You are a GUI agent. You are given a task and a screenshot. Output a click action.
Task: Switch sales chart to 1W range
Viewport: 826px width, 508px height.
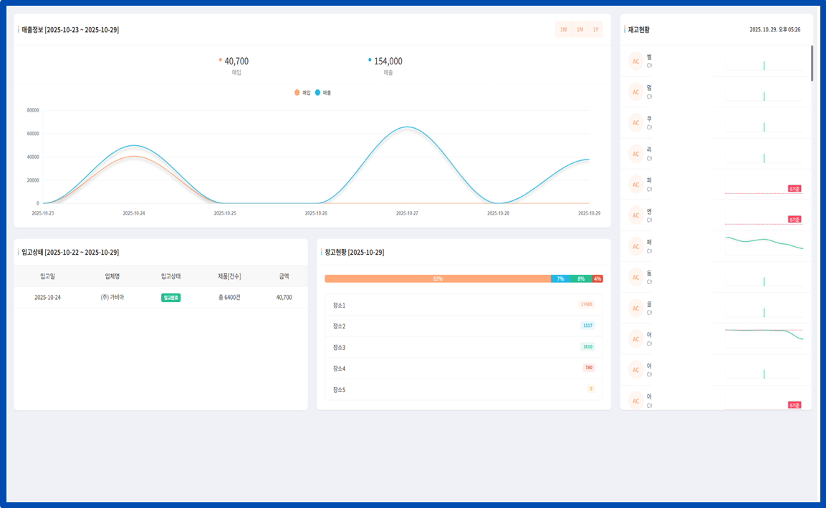click(564, 29)
